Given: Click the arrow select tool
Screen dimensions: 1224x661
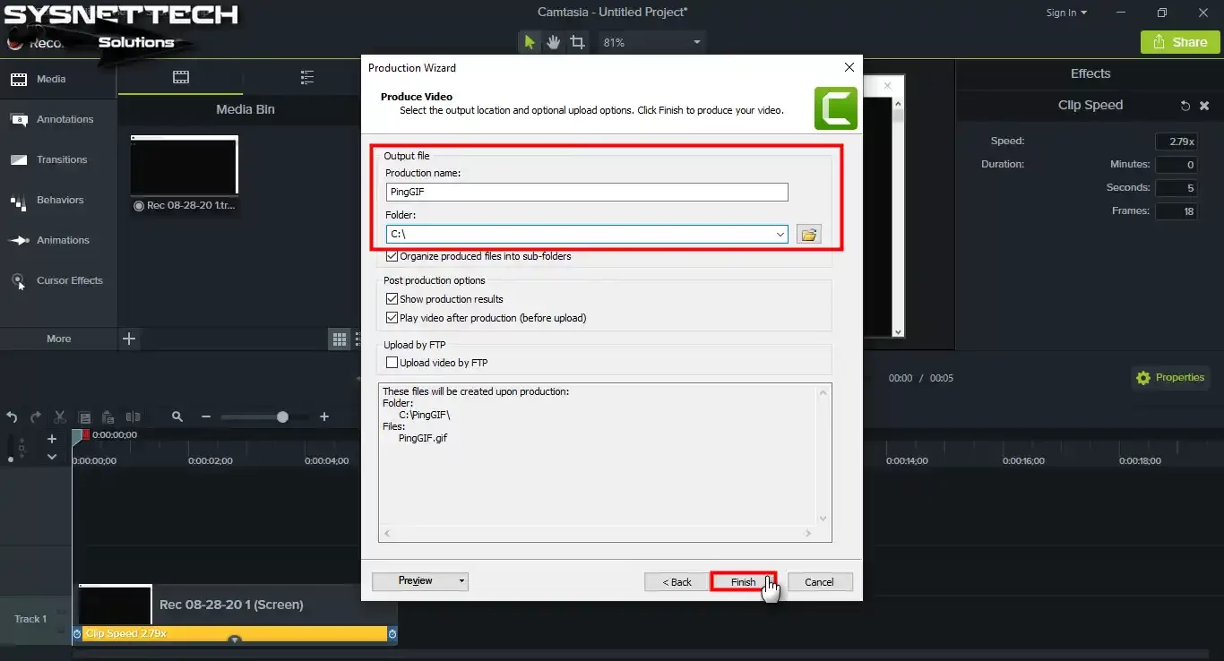Looking at the screenshot, I should pos(530,42).
